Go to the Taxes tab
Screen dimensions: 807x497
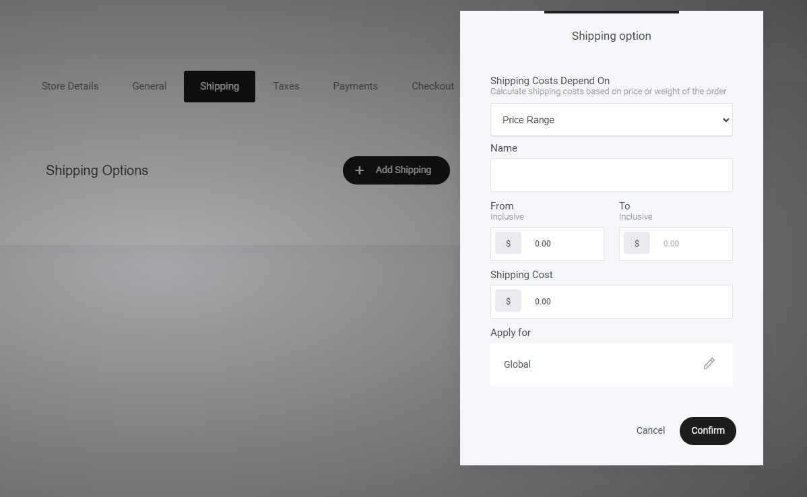coord(286,86)
